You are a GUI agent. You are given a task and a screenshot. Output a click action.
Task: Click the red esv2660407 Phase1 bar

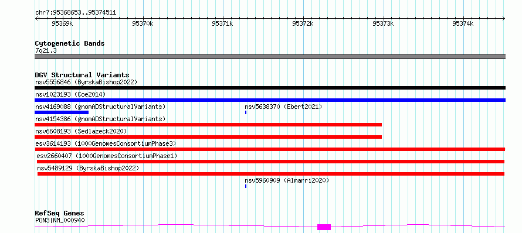(x=270, y=162)
